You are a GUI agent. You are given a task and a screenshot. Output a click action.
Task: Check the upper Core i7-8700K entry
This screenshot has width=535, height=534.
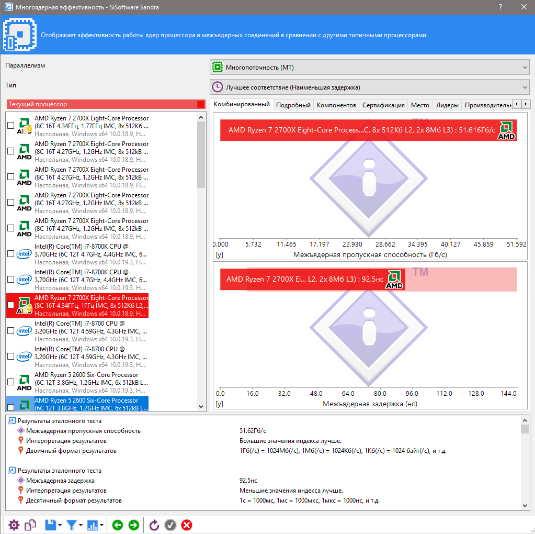pos(10,254)
